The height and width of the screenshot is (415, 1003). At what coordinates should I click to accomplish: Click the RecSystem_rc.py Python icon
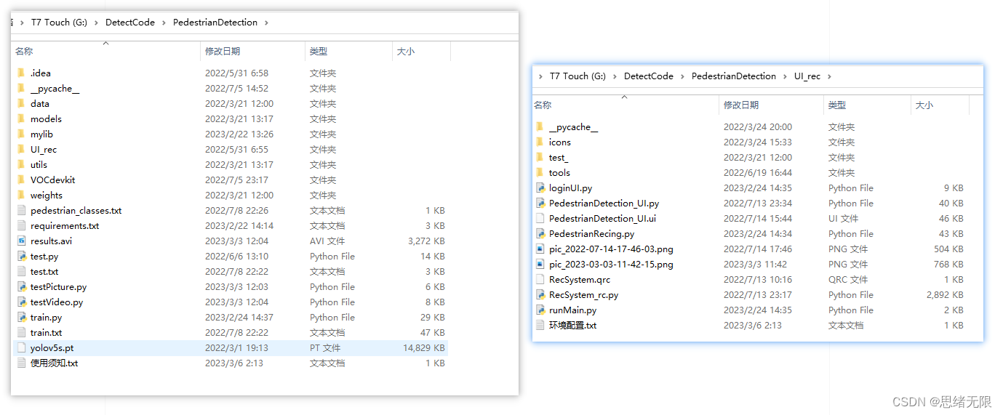coord(540,294)
